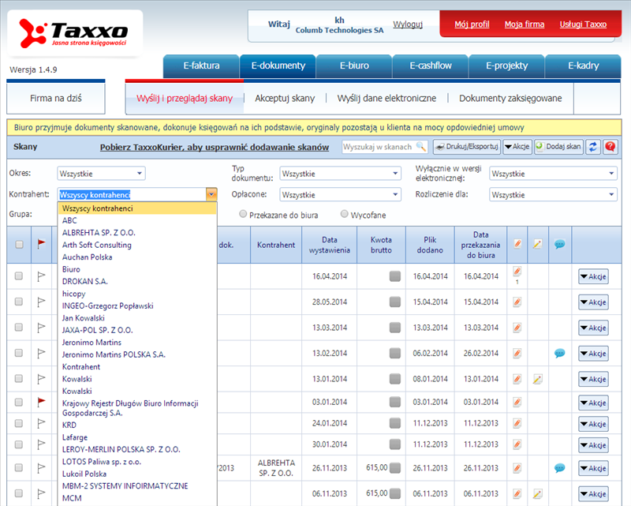Screen dimensions: 631x506
Task: Select the 'Przekazane do biura' radio button
Action: [243, 214]
